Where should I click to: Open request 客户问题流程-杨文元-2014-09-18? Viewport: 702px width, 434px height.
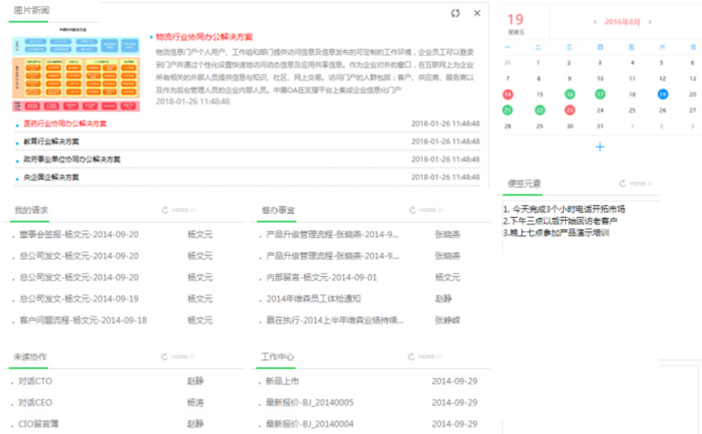point(83,320)
